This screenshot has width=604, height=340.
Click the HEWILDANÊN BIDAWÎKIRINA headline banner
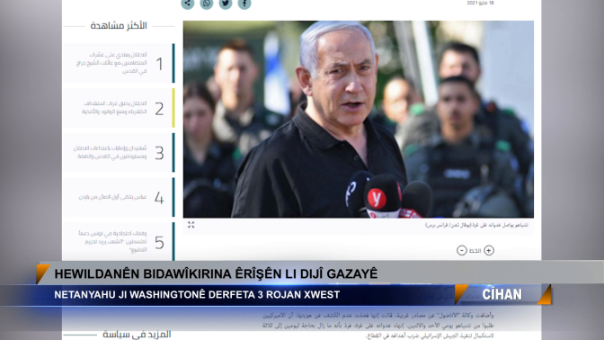(x=216, y=273)
